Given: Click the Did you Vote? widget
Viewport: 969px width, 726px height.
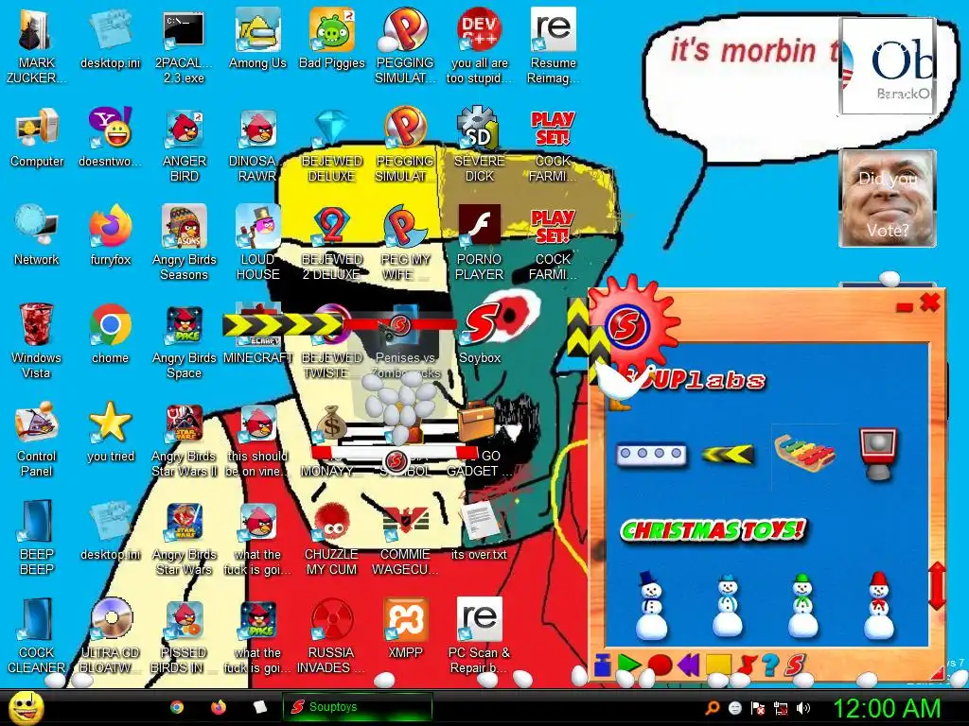Looking at the screenshot, I should tap(888, 199).
